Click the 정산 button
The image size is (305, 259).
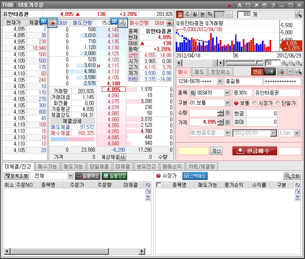pos(216,151)
